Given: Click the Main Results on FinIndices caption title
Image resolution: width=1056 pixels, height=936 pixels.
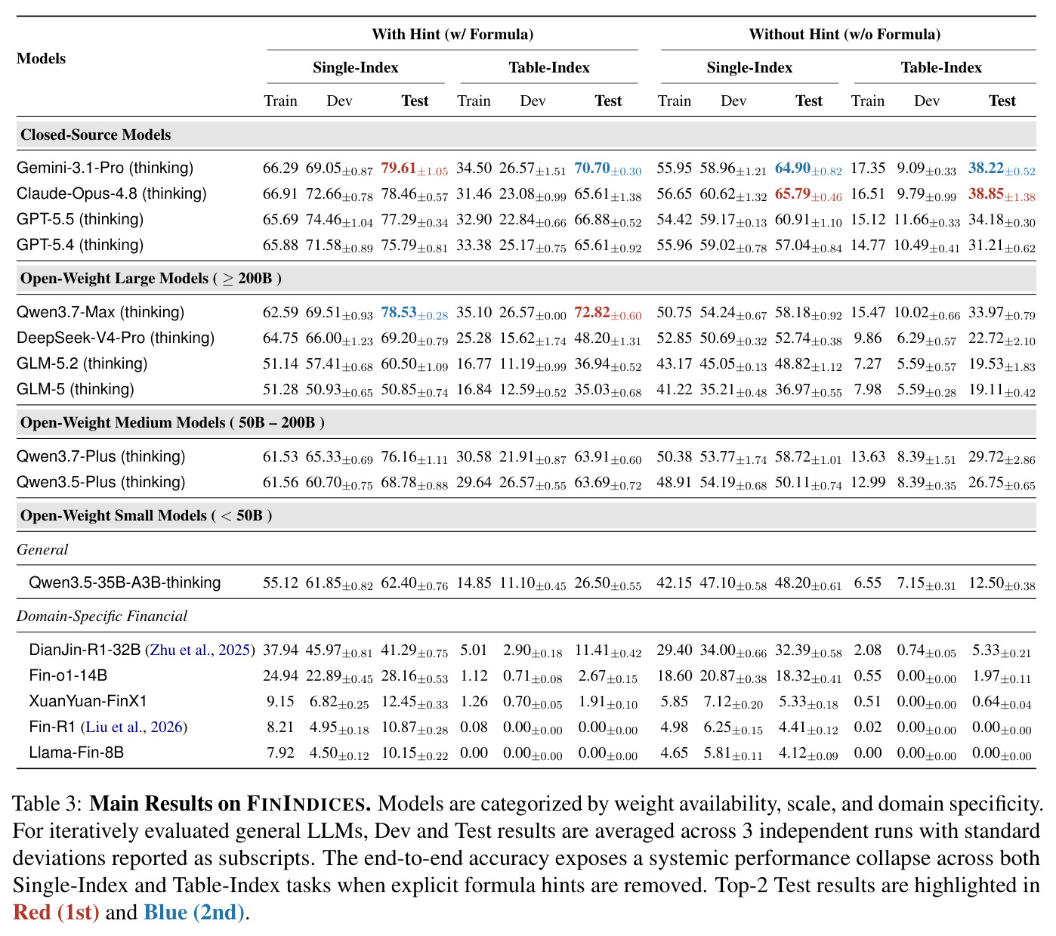Looking at the screenshot, I should point(230,803).
